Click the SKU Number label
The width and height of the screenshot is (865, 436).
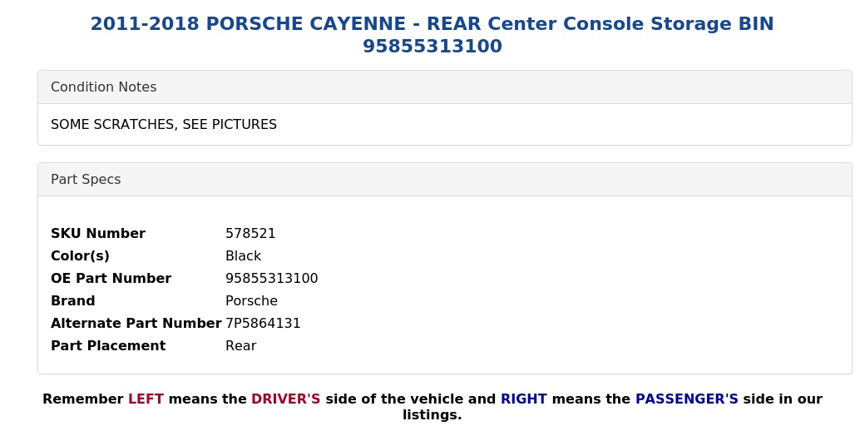98,234
